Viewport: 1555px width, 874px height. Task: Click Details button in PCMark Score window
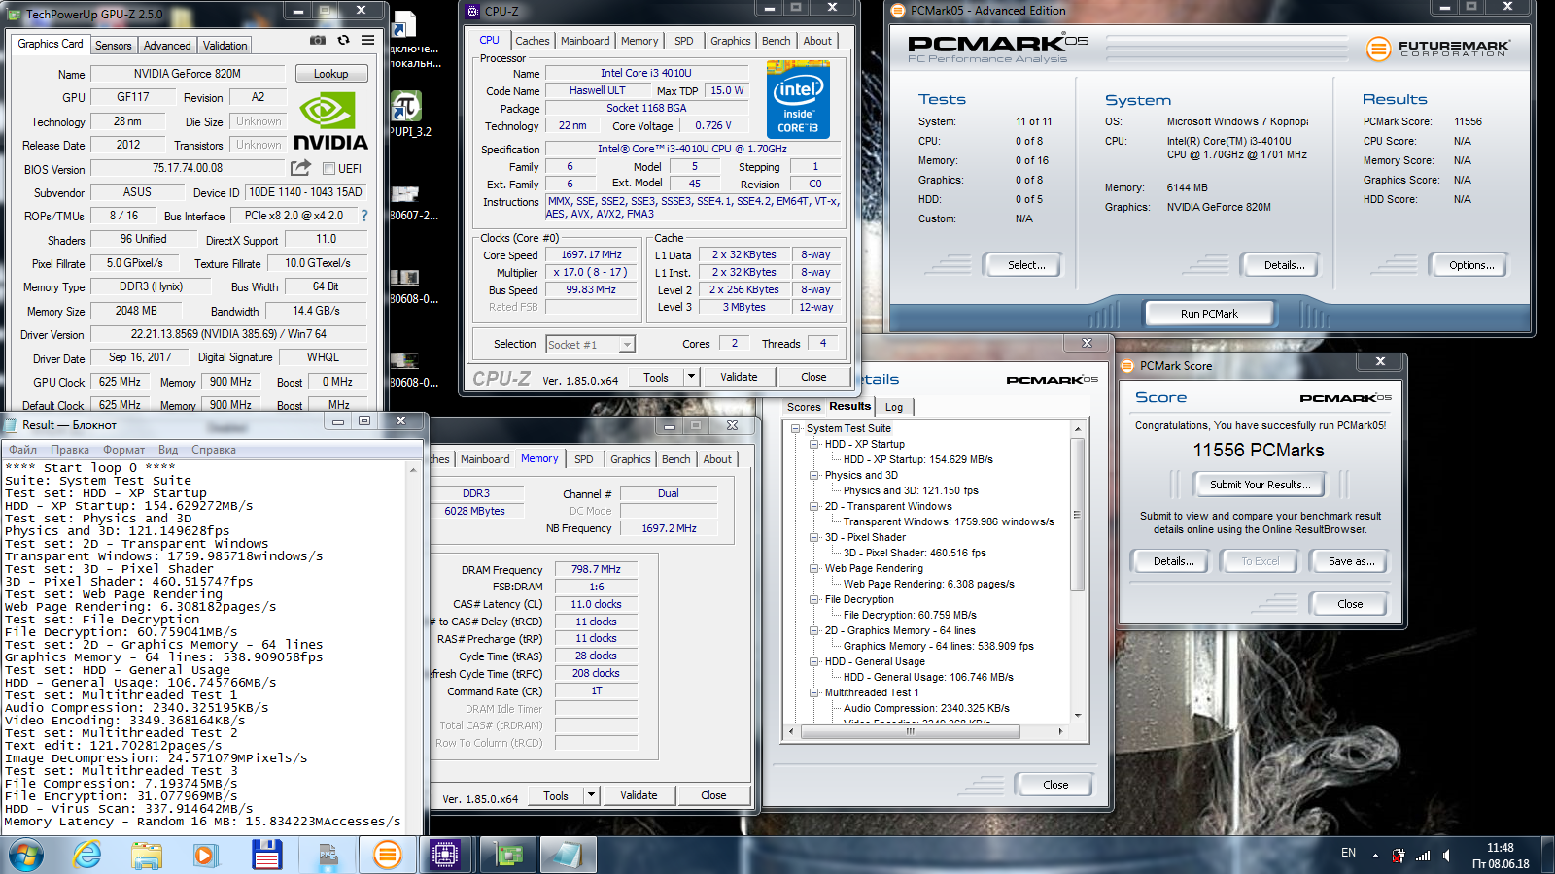(1173, 561)
